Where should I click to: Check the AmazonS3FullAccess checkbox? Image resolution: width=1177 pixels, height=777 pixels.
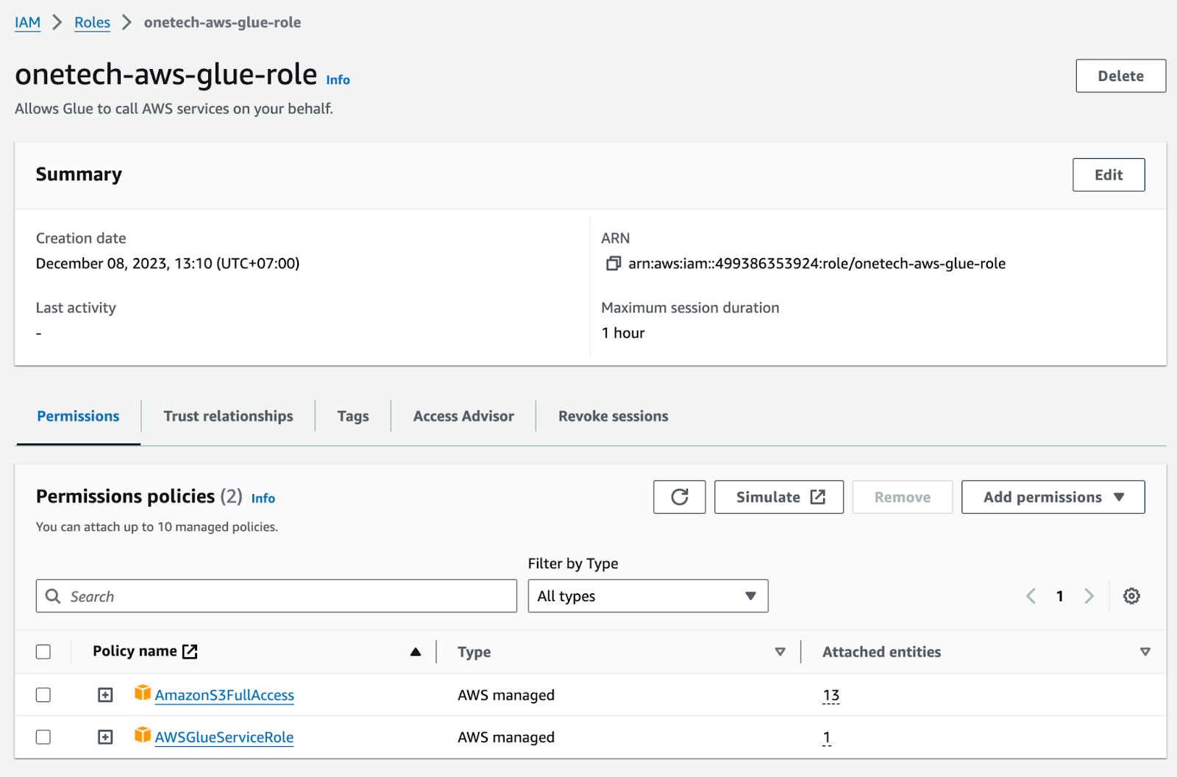[43, 695]
